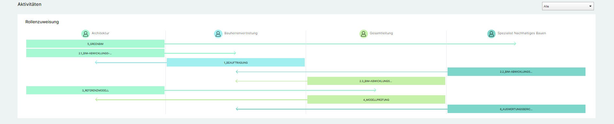Screen dimensions: 614x124
Task: Select the 2.3_BIM-ABWICKLUNGS activity bar
Action: click(376, 81)
